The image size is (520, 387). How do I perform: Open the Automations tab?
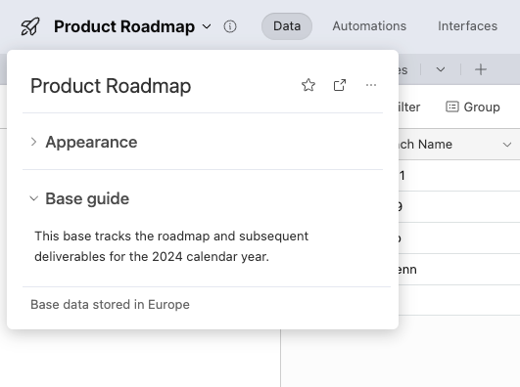(x=369, y=26)
